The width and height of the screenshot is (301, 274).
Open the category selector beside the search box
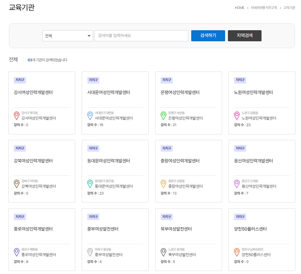coord(68,35)
